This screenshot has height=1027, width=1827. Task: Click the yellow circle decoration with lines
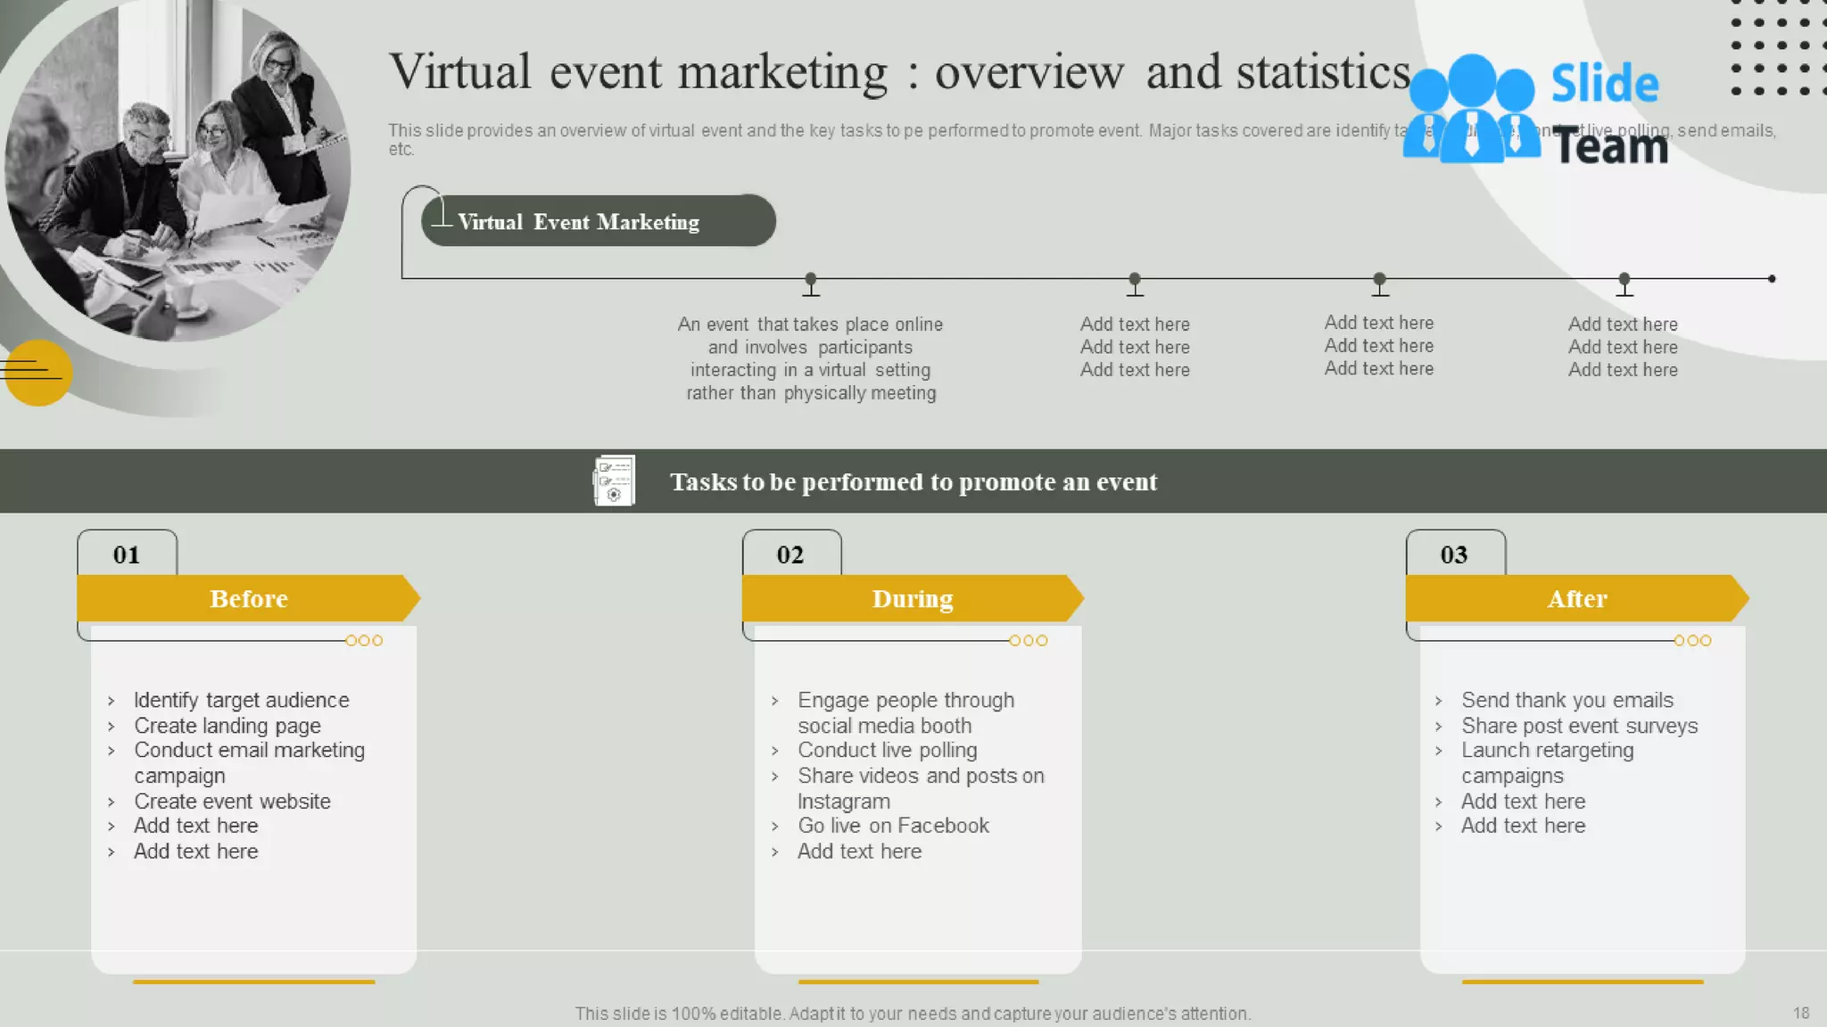37,373
